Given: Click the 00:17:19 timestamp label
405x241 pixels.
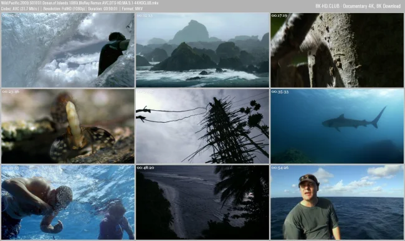Looking at the screenshot, I should pos(279,16).
